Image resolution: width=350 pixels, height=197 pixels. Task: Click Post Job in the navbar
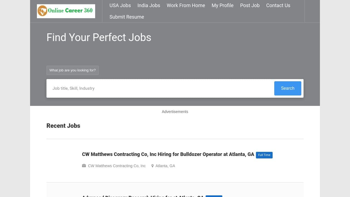pos(250,5)
